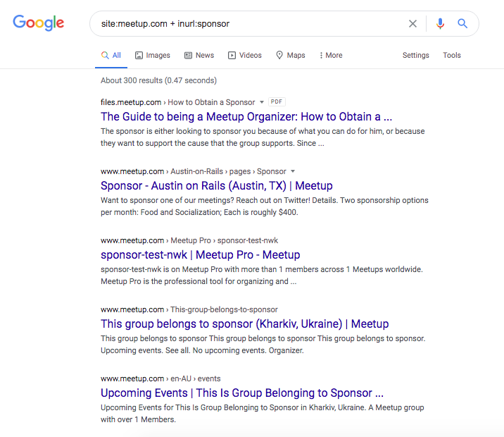Click snippet 'Upcoming Events for This Is Group Belonging'
The image size is (504, 437).
click(x=262, y=414)
